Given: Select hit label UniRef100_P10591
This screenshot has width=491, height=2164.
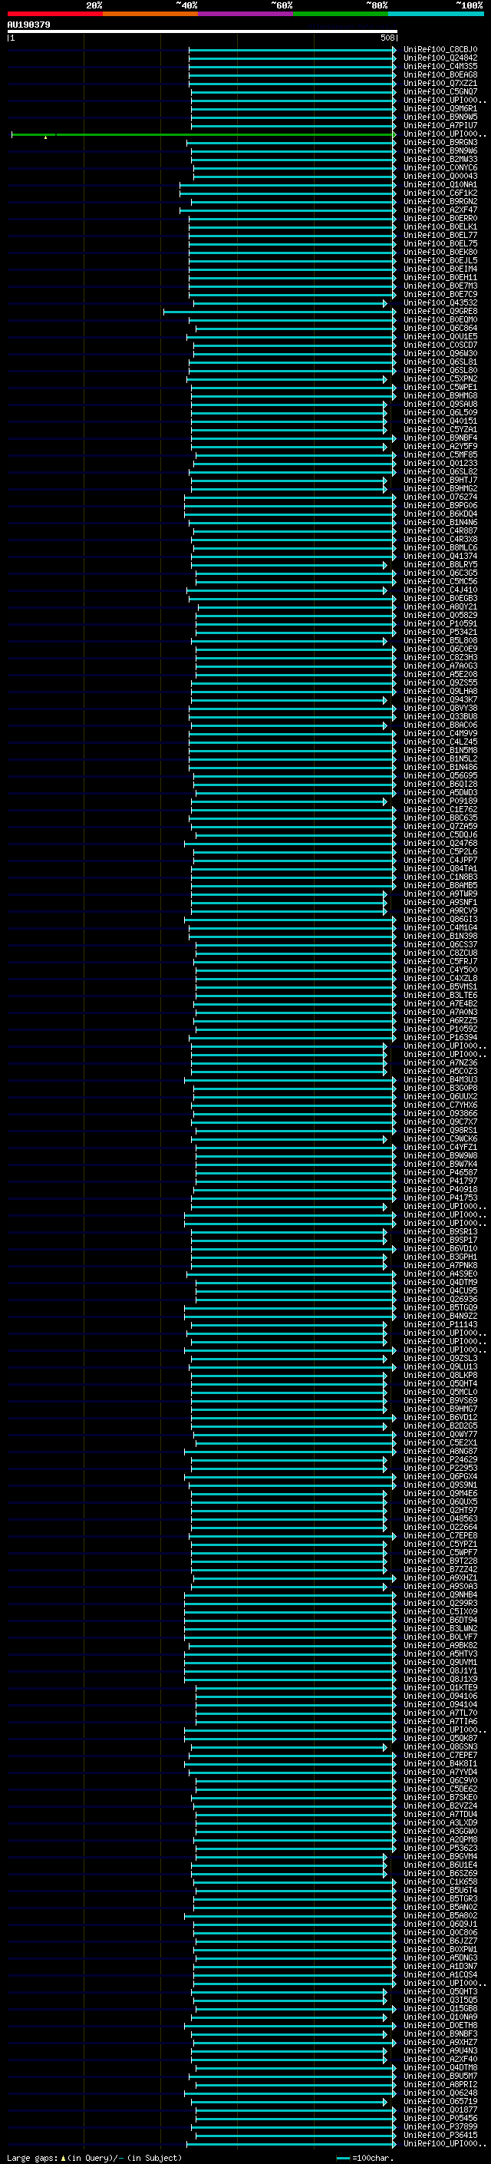Looking at the screenshot, I should pos(440,624).
